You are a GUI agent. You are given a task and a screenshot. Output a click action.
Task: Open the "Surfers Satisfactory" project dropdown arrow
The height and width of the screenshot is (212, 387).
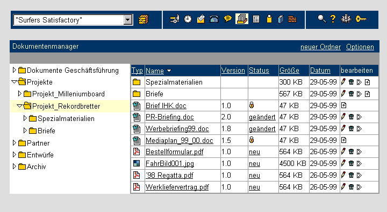(128, 20)
